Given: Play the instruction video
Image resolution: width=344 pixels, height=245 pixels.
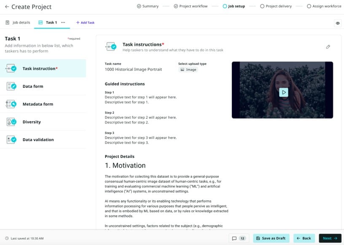Looking at the screenshot, I should [284, 92].
